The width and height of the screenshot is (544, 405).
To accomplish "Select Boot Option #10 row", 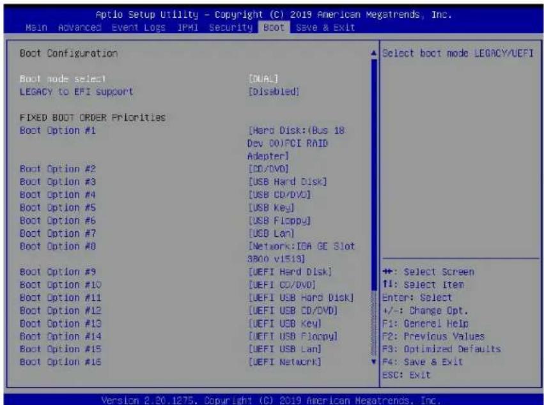I will (x=60, y=285).
